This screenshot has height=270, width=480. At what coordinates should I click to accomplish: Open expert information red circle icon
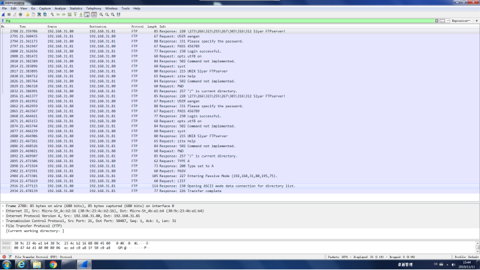pyautogui.click(x=4, y=257)
